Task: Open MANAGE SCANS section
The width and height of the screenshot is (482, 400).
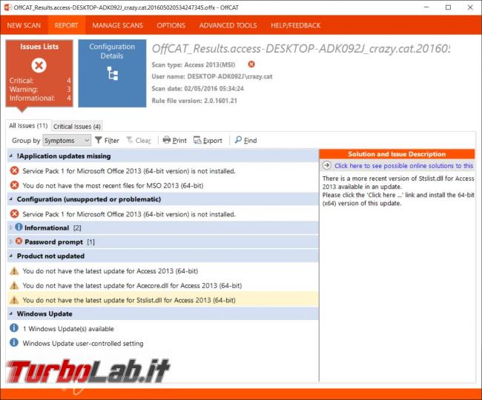Action: 117,25
